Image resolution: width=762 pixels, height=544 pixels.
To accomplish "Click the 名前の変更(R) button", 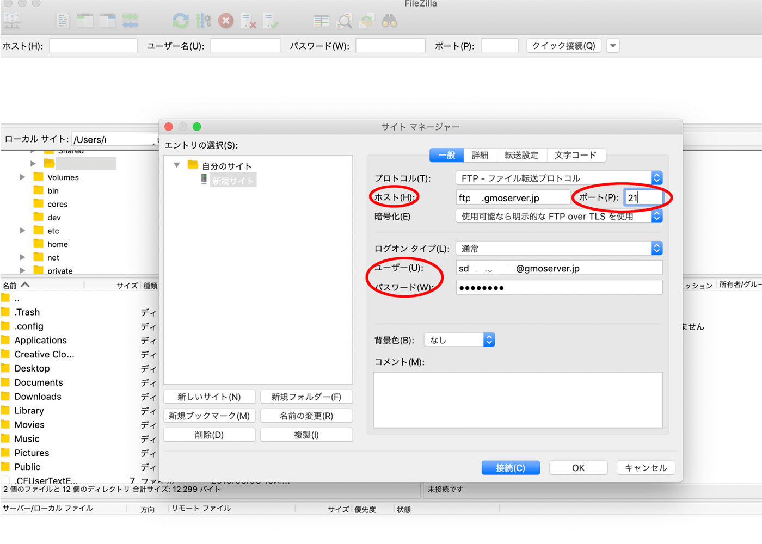I will pyautogui.click(x=306, y=416).
